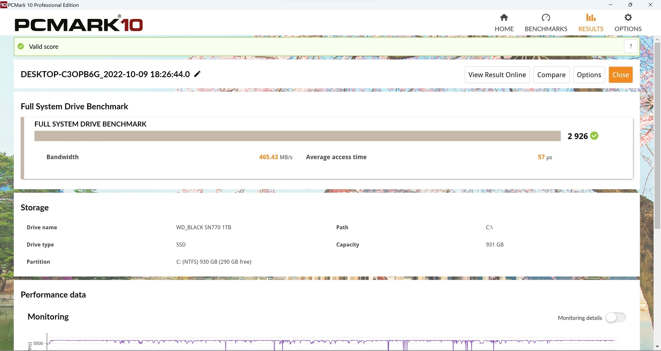Click the pencil icon to rename result

(197, 74)
